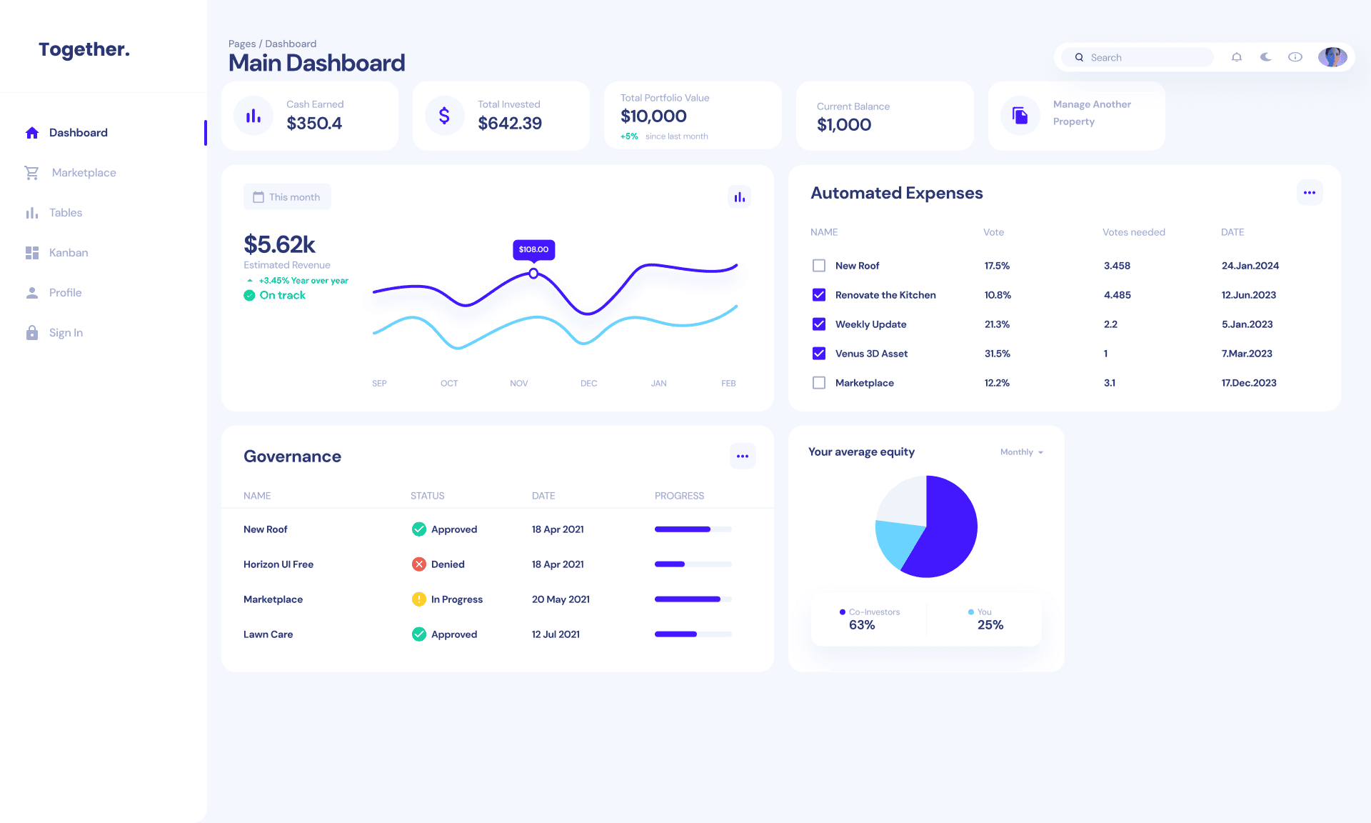Click the notification bell icon
The height and width of the screenshot is (823, 1371).
(x=1237, y=57)
